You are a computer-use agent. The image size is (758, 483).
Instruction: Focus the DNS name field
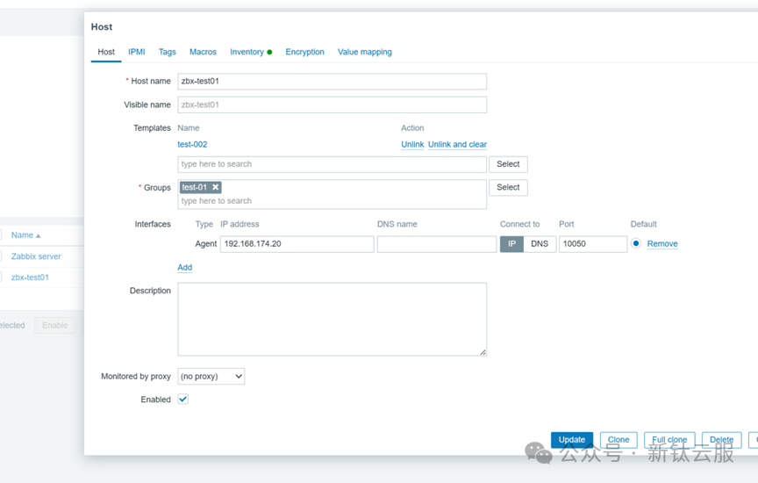pos(437,244)
